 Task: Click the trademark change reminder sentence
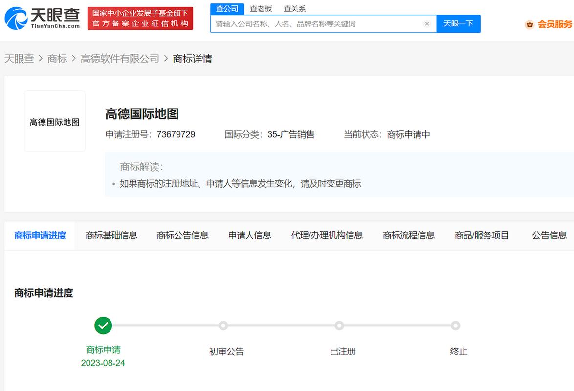[240, 183]
